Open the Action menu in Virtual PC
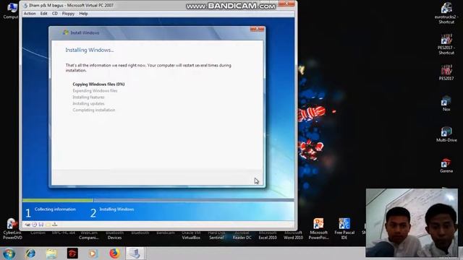463x260 pixels. pyautogui.click(x=30, y=14)
